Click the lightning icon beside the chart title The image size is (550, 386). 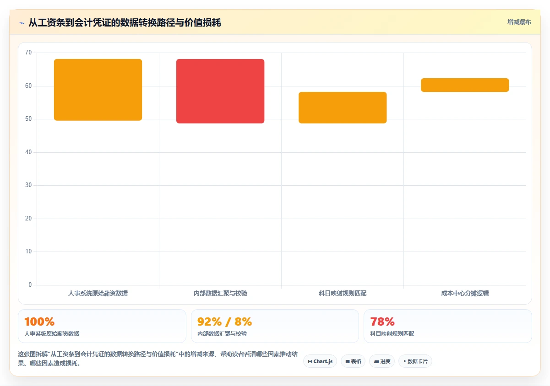click(22, 22)
